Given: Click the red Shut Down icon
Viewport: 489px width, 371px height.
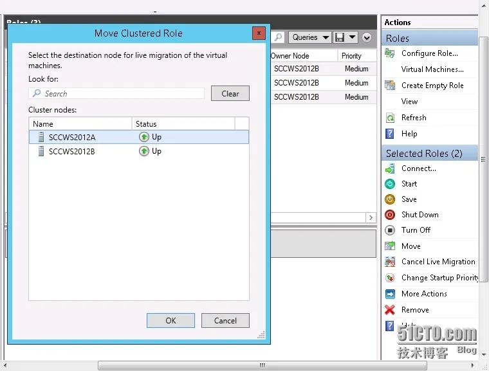Looking at the screenshot, I should [389, 215].
